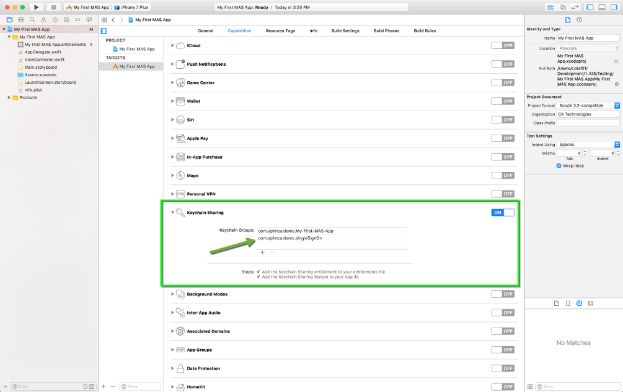Edit the Name field in inspector

[588, 38]
